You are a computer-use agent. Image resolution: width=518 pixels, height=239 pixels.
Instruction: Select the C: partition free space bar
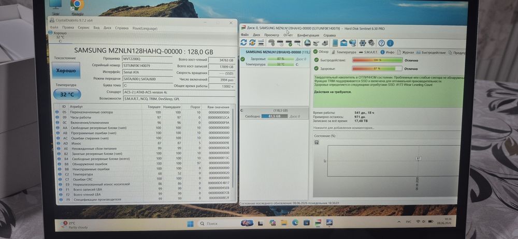[274, 116]
